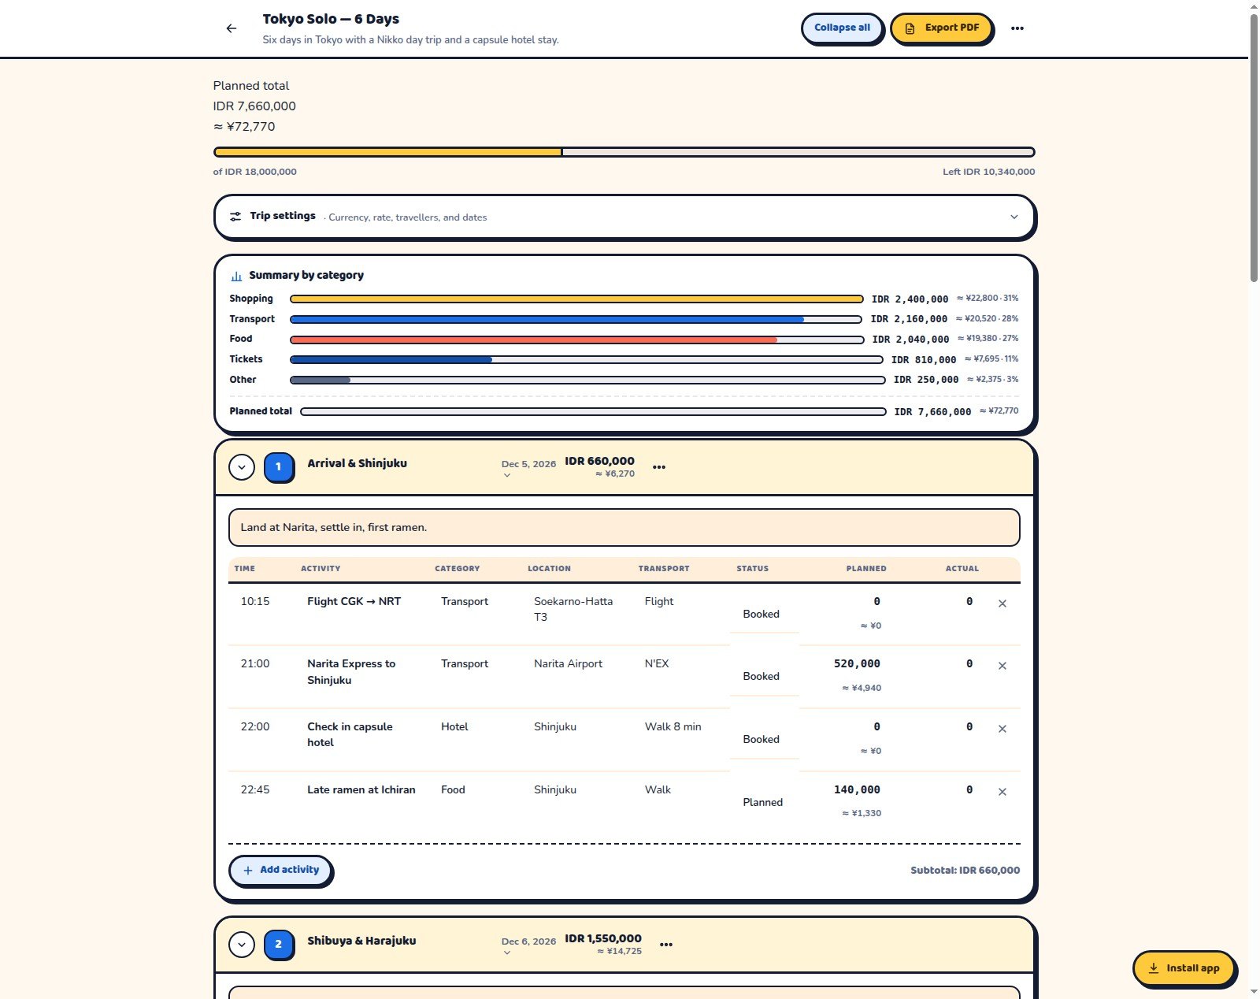
Task: Click the Food category summary bar
Action: click(576, 340)
